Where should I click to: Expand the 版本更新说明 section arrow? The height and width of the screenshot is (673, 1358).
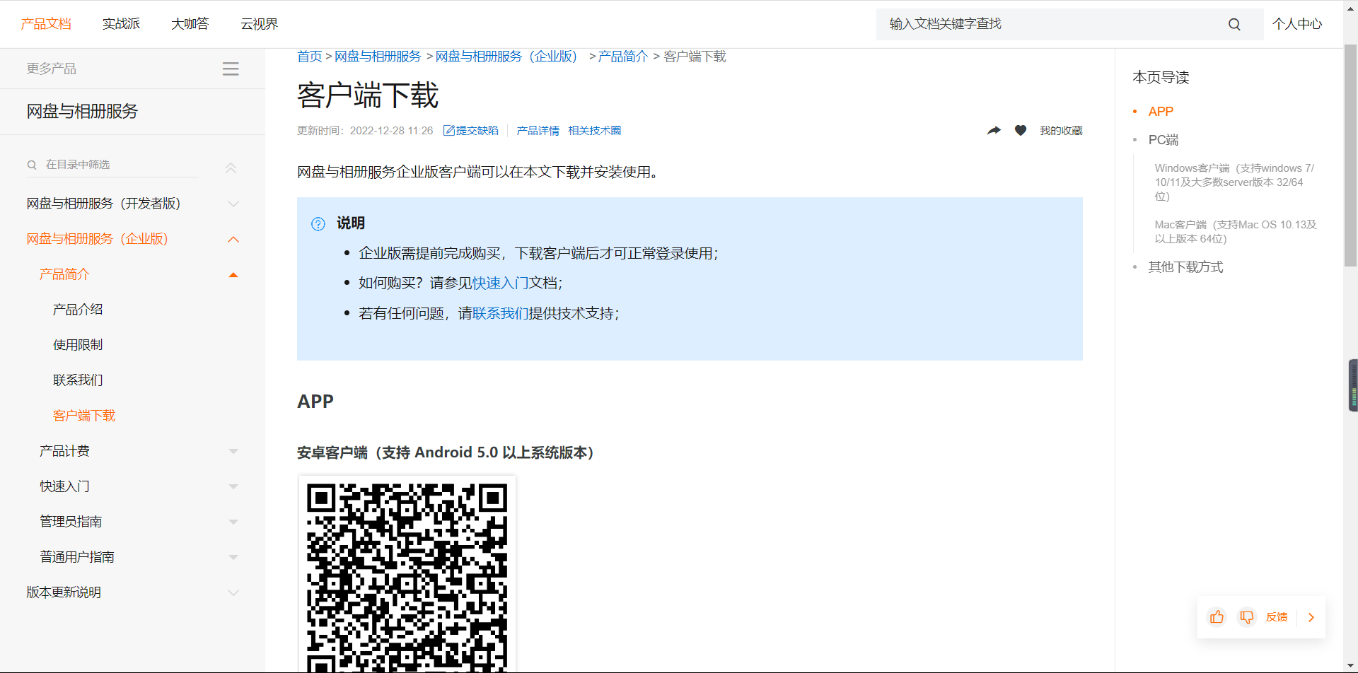(233, 592)
